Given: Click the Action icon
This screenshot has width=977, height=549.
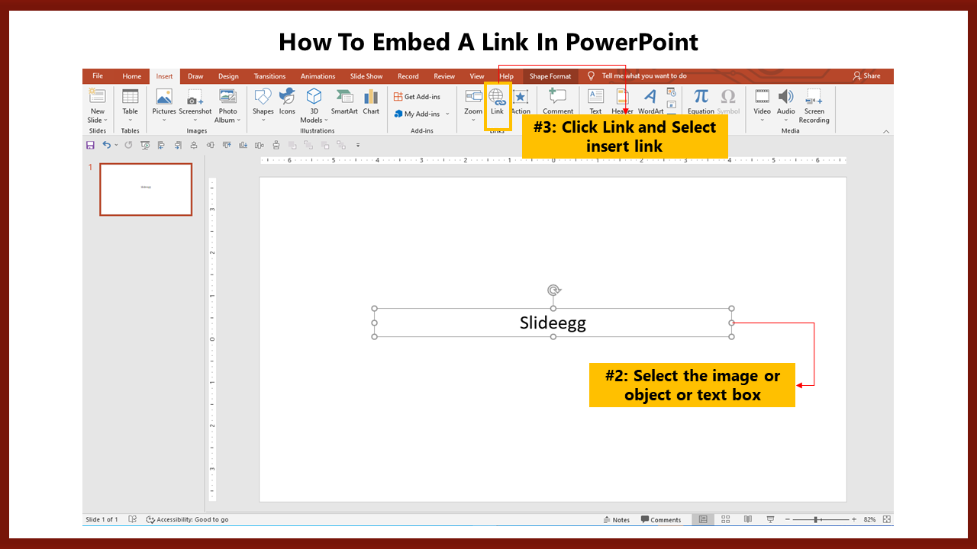Looking at the screenshot, I should (521, 97).
